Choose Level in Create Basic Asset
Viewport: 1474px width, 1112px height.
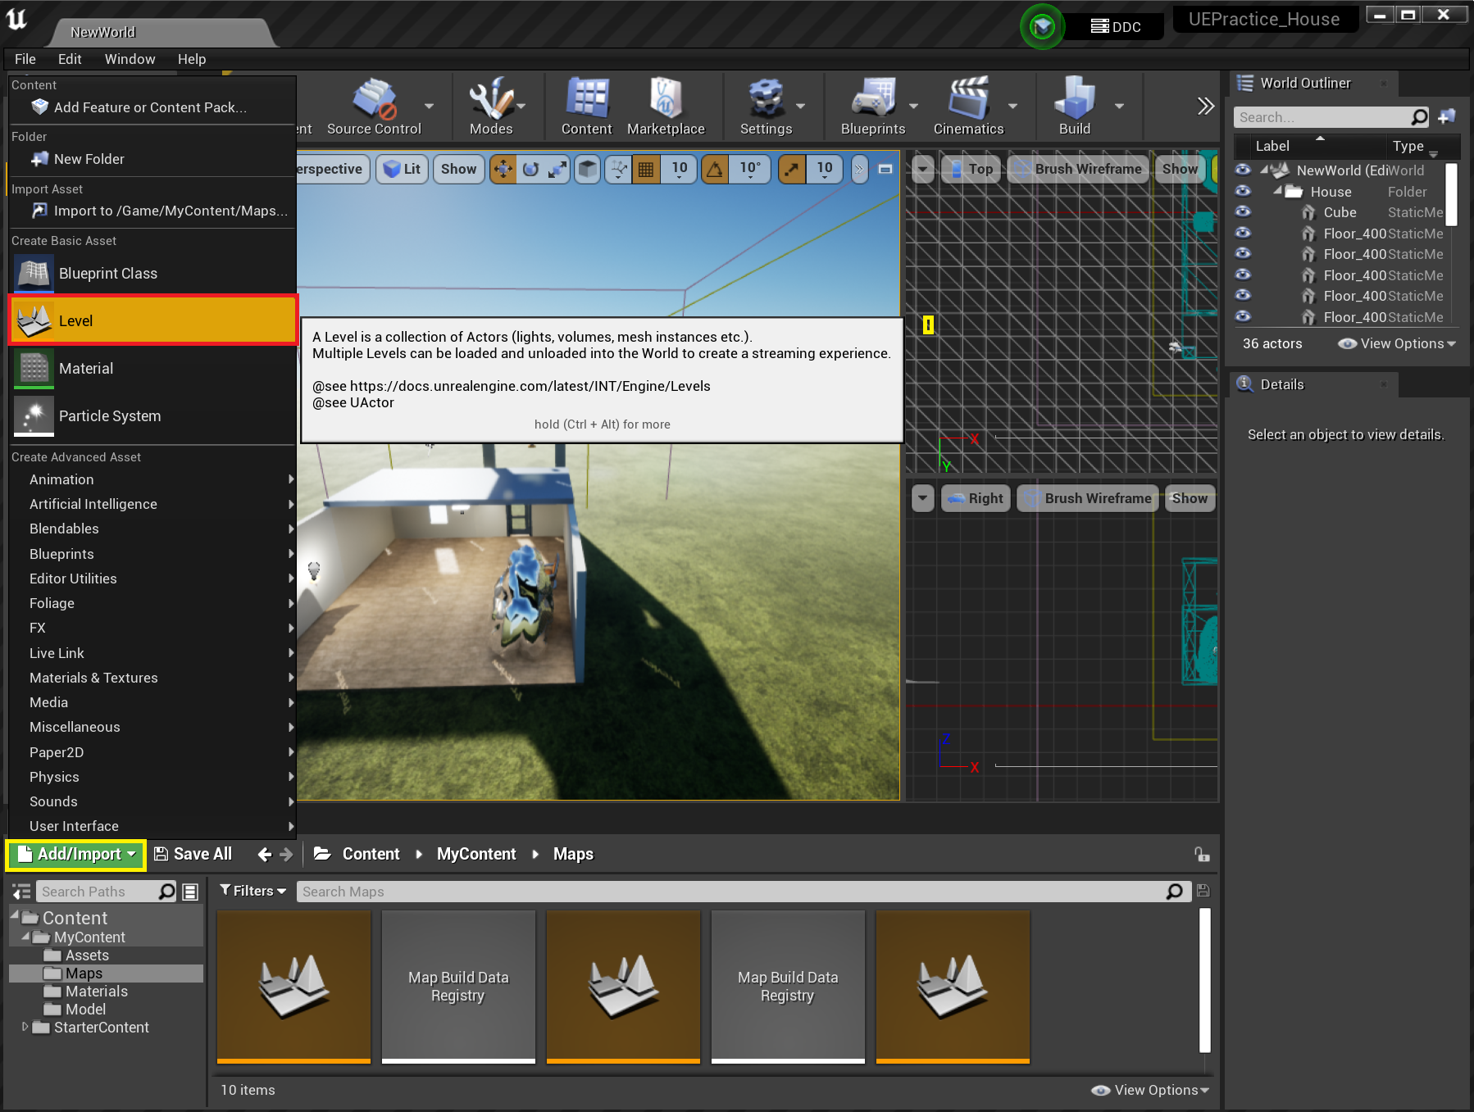click(x=153, y=320)
